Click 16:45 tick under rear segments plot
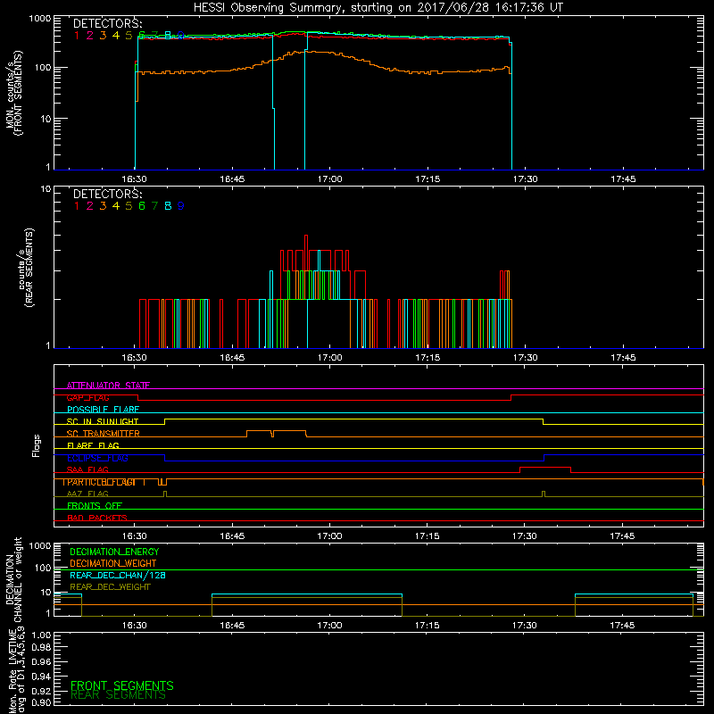 click(232, 358)
